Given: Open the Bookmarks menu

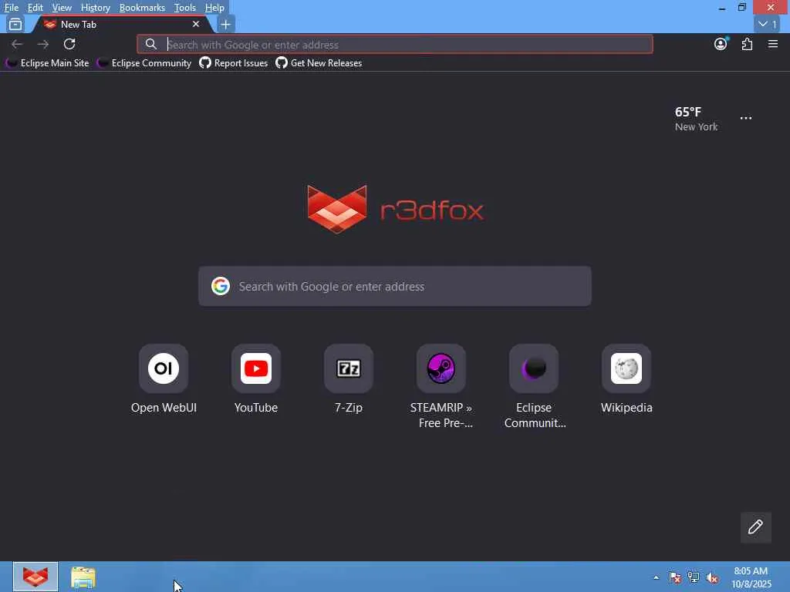Looking at the screenshot, I should [142, 8].
